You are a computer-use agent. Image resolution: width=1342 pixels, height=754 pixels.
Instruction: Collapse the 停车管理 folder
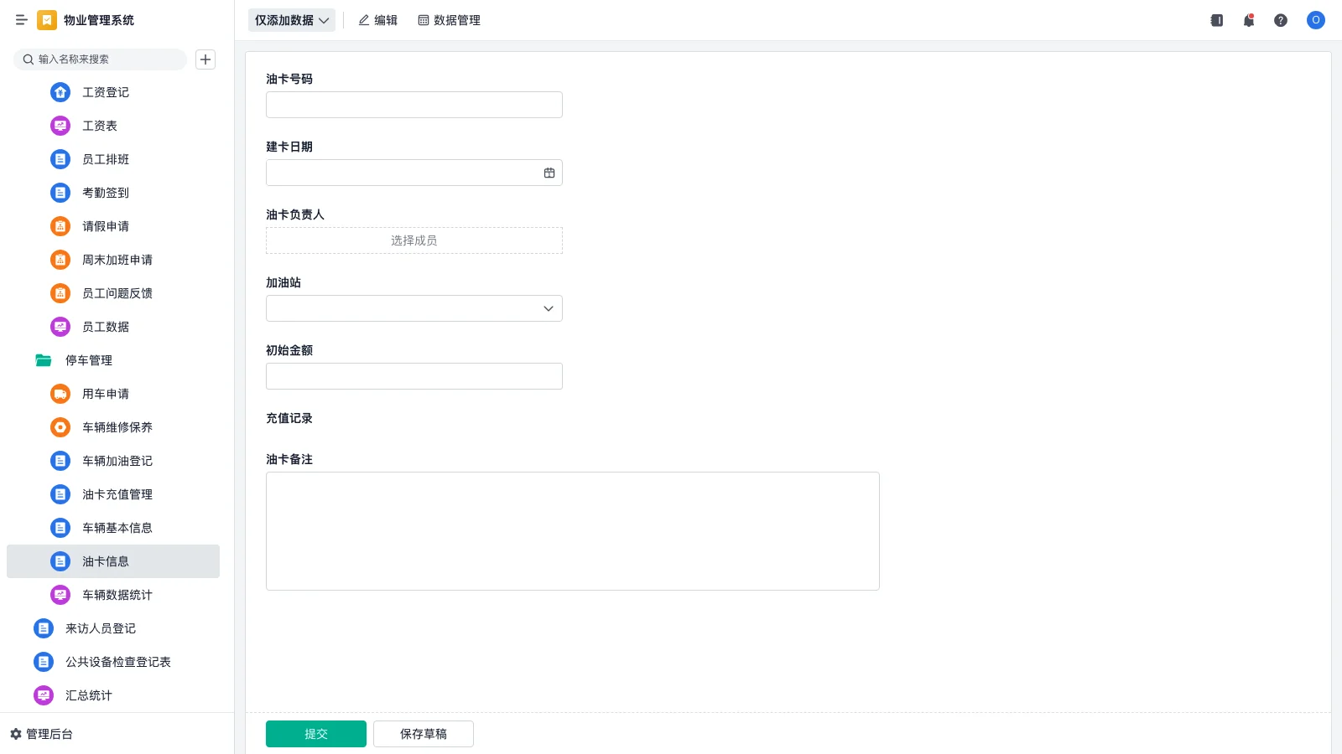44,360
